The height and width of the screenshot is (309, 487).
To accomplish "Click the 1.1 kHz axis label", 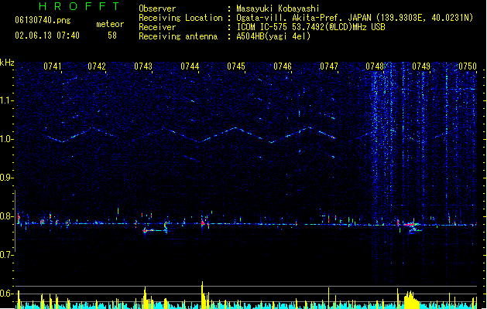I will [x=7, y=100].
